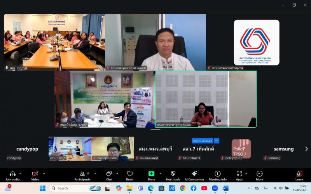Viewport: 311px width, 194px height.
Task: Open the Participants panel
Action: [x=82, y=176]
